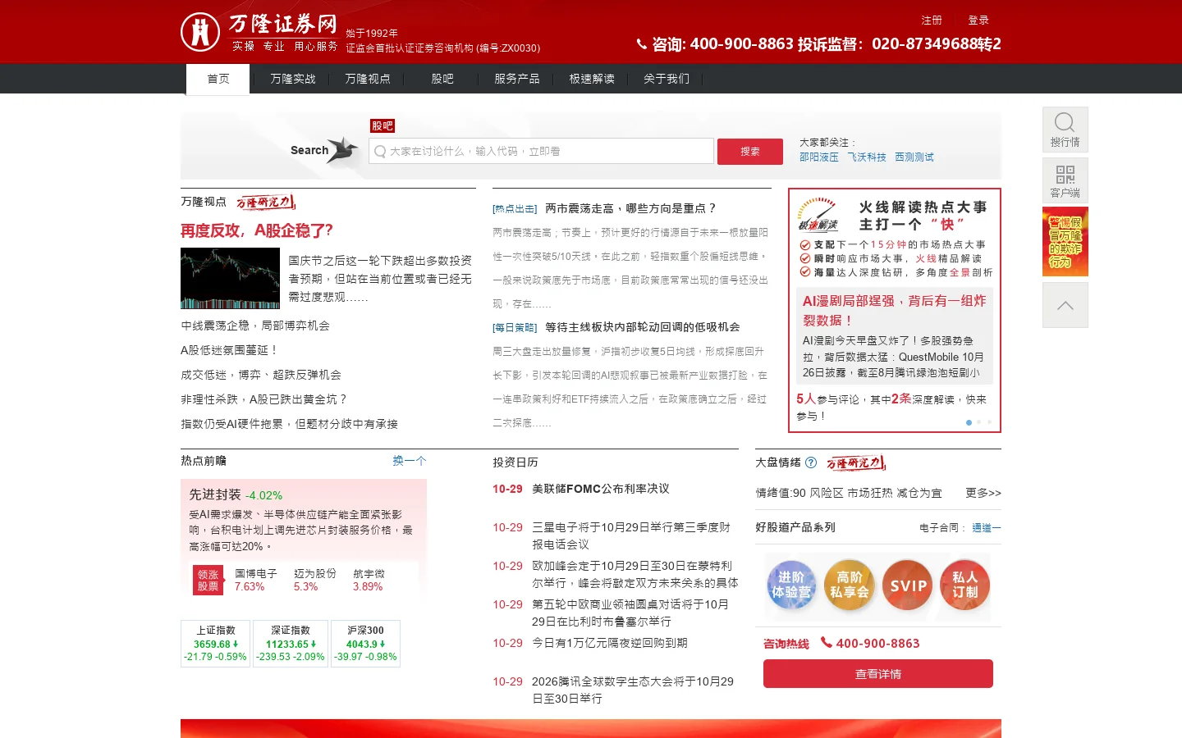Click the 大盘情绪 help question icon
The width and height of the screenshot is (1182, 738).
[811, 462]
